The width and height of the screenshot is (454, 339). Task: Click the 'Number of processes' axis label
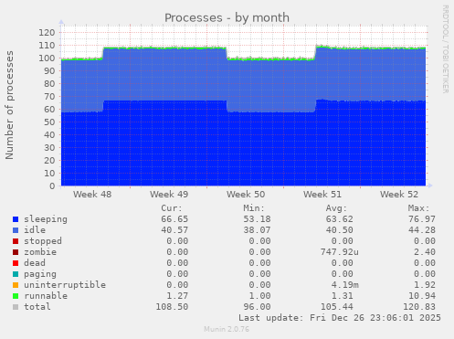[10, 105]
